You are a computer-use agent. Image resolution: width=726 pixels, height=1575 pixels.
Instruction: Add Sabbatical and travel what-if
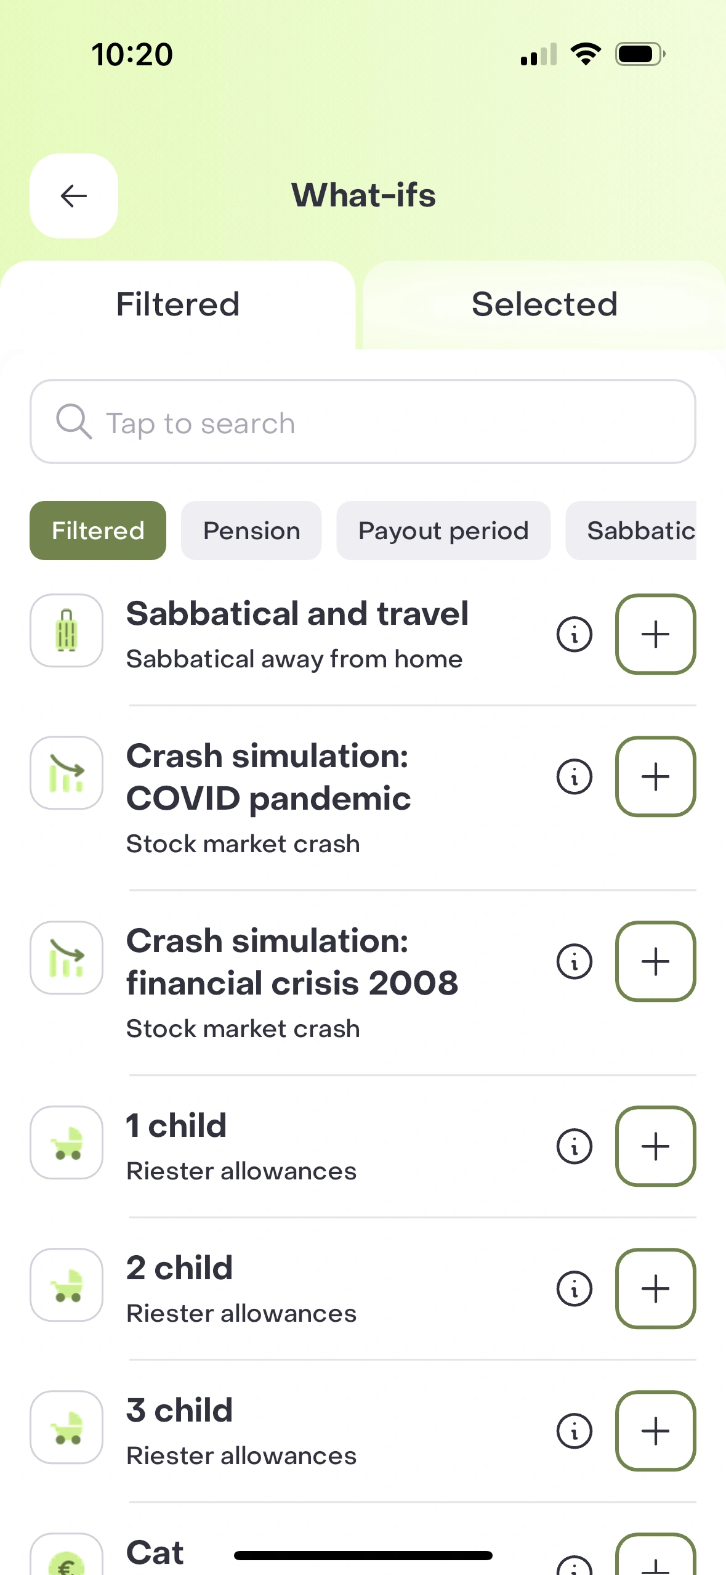pos(655,634)
